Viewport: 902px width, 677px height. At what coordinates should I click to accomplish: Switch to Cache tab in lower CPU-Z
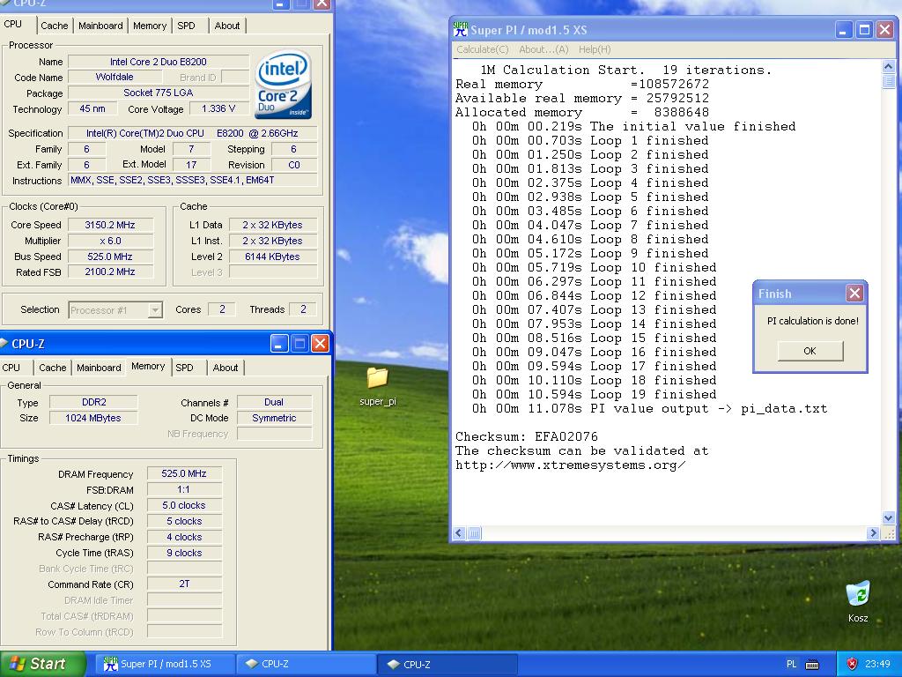point(52,368)
